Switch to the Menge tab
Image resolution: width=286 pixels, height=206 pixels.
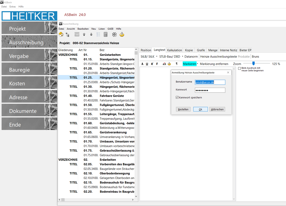[213, 50]
